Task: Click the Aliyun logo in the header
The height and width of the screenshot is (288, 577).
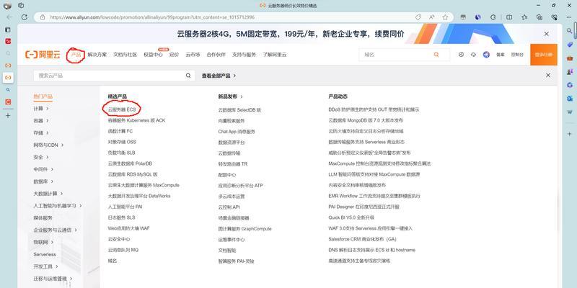Action: [43, 55]
